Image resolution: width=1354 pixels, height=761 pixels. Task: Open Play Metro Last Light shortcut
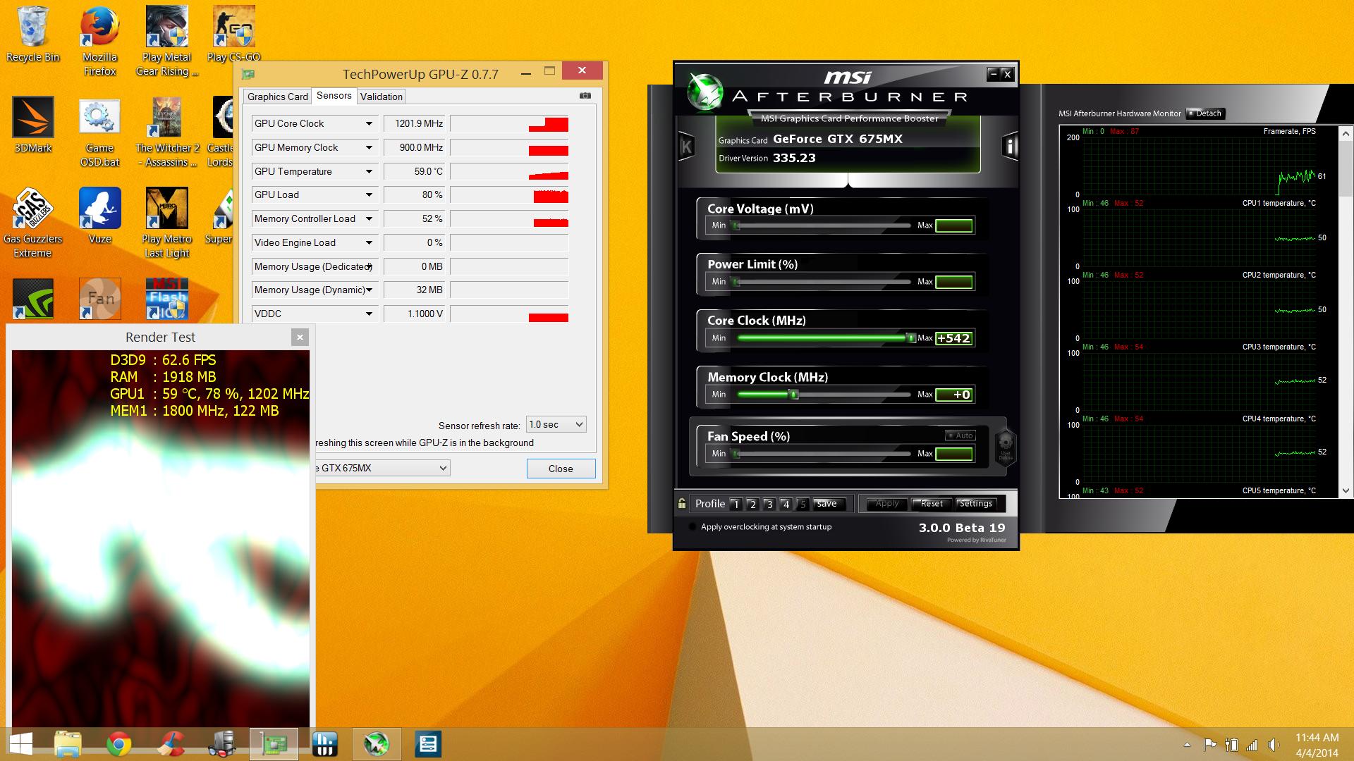[x=167, y=223]
